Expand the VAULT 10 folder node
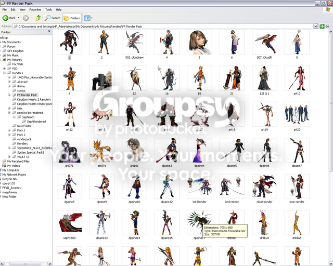Viewport: 333px width, 266px height. coord(9,157)
